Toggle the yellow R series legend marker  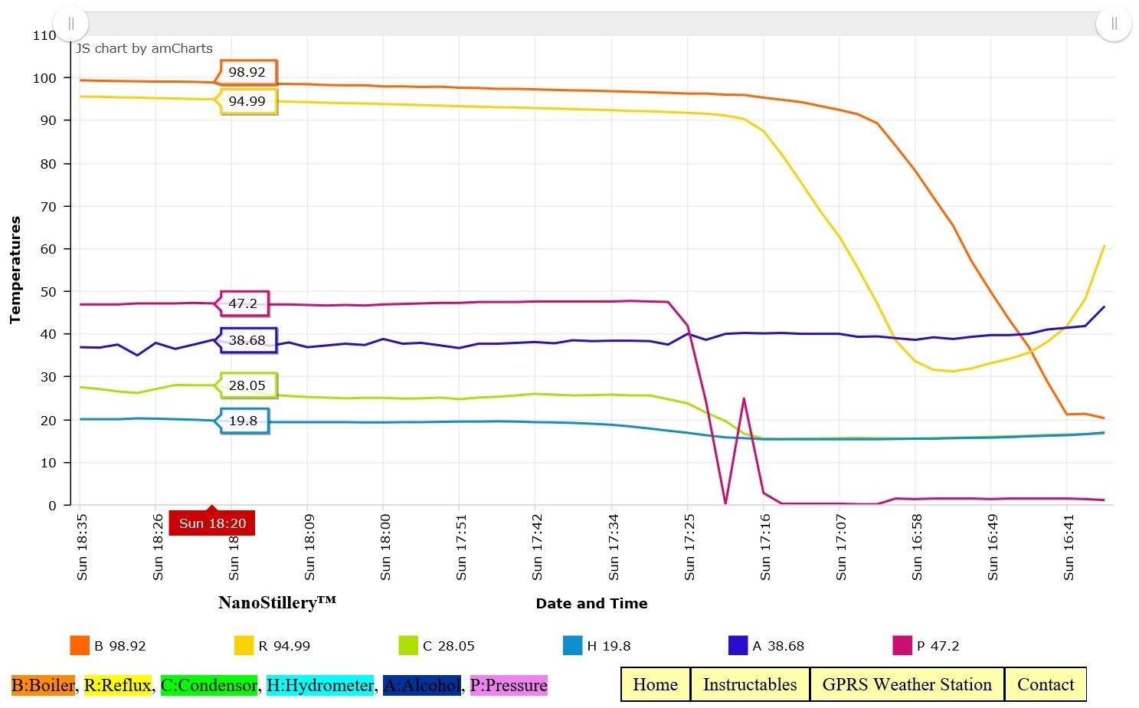click(x=244, y=645)
